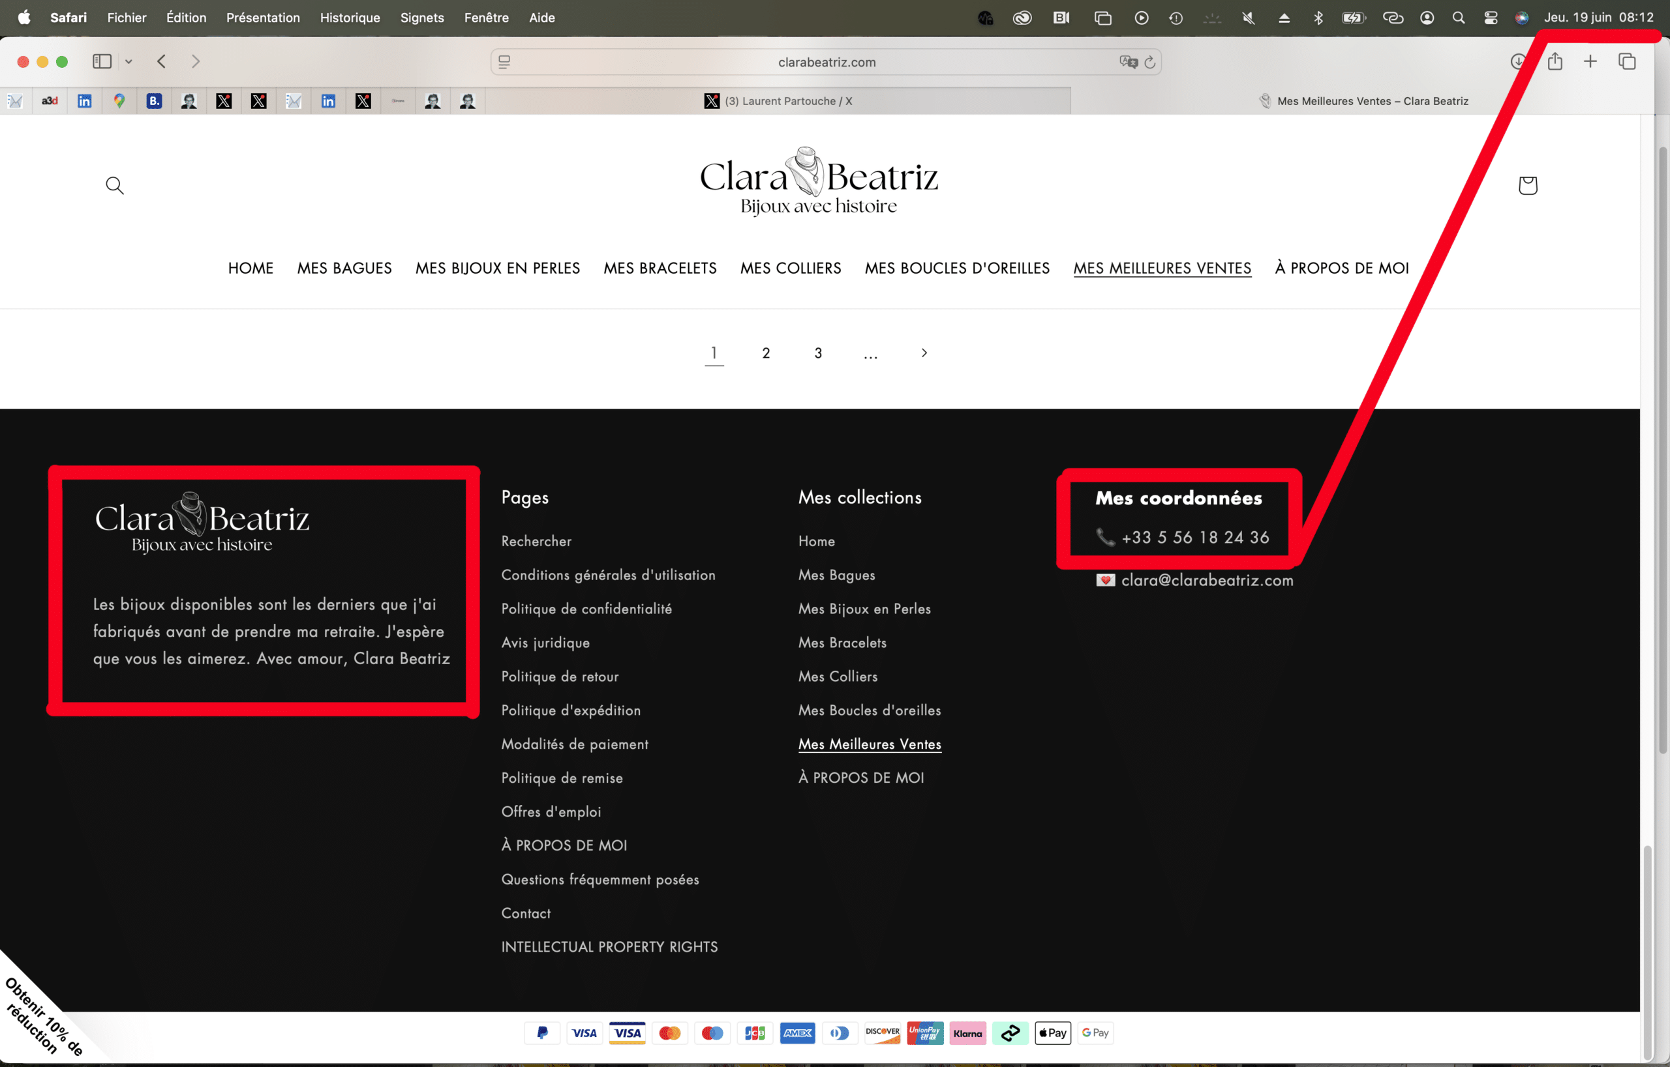Toggle the Safari sidebar button
Viewport: 1670px width, 1067px height.
click(102, 62)
